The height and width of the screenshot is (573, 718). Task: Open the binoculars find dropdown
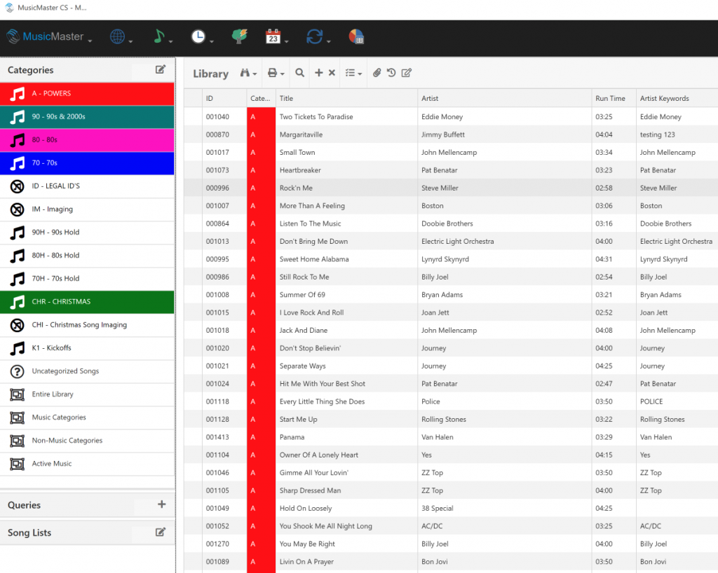[249, 73]
